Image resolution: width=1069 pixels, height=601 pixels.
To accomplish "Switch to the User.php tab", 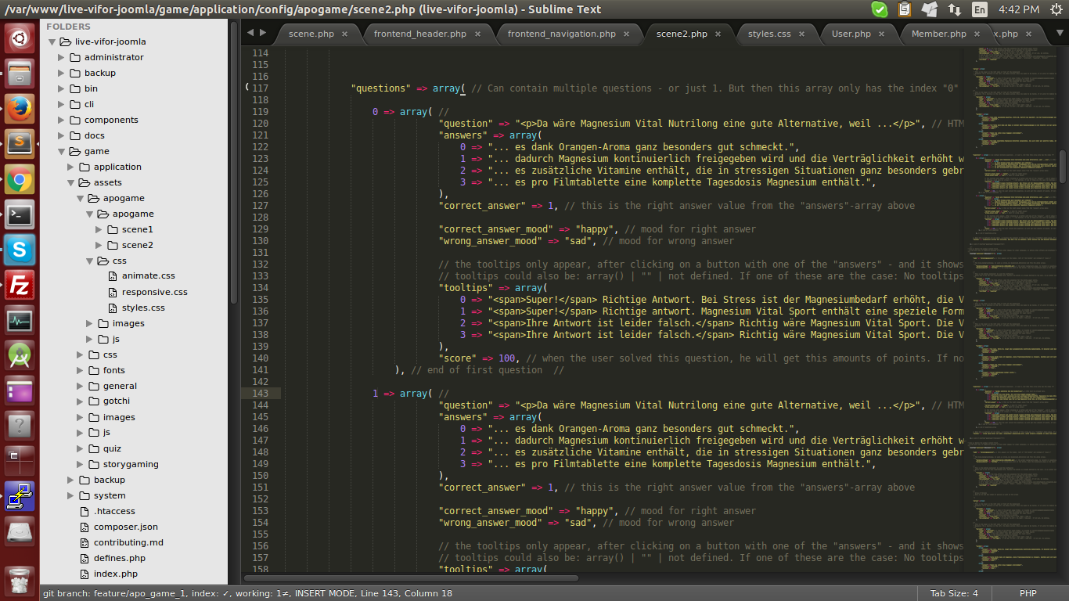I will 851,34.
